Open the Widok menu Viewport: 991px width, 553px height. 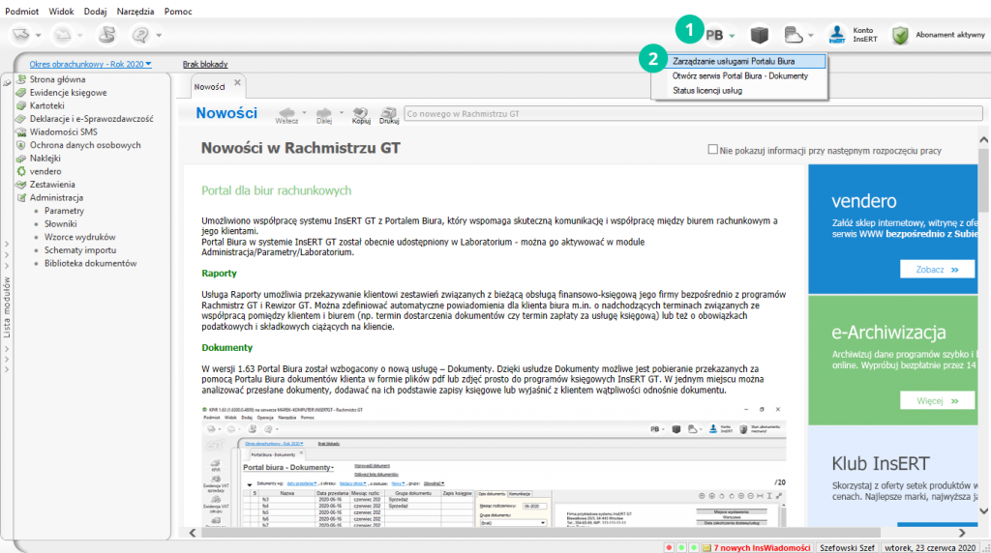(61, 12)
